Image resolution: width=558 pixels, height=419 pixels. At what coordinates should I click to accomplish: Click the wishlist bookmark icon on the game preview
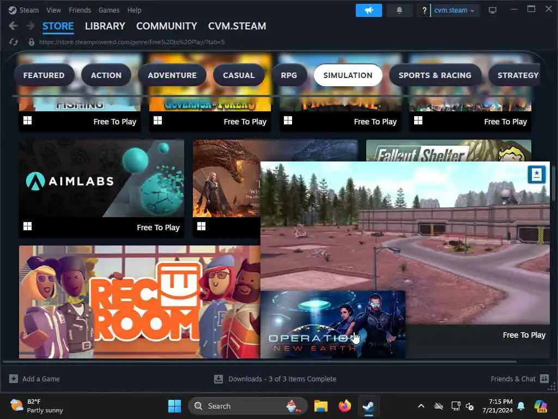(x=537, y=175)
